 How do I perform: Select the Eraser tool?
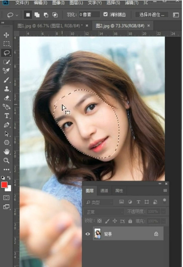click(x=7, y=98)
